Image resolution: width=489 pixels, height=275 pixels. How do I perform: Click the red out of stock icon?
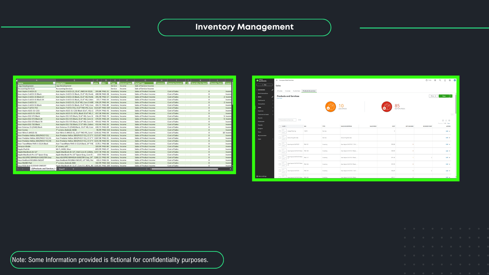(x=386, y=107)
